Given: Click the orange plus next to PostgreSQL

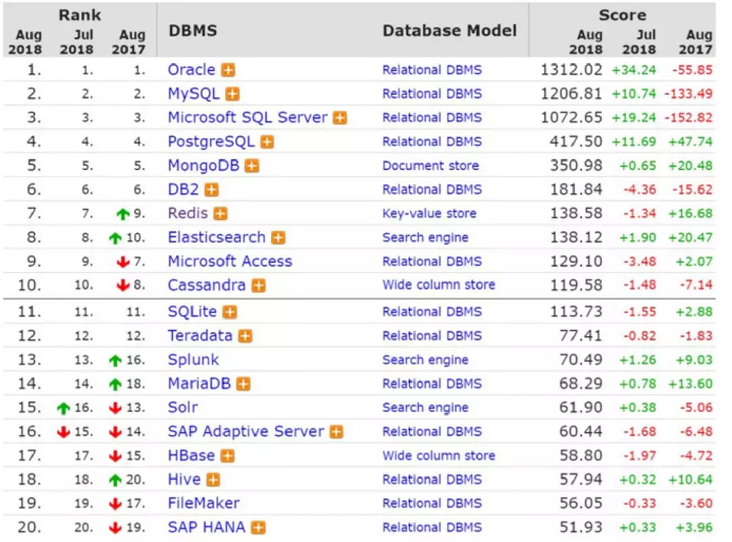Looking at the screenshot, I should (x=268, y=142).
